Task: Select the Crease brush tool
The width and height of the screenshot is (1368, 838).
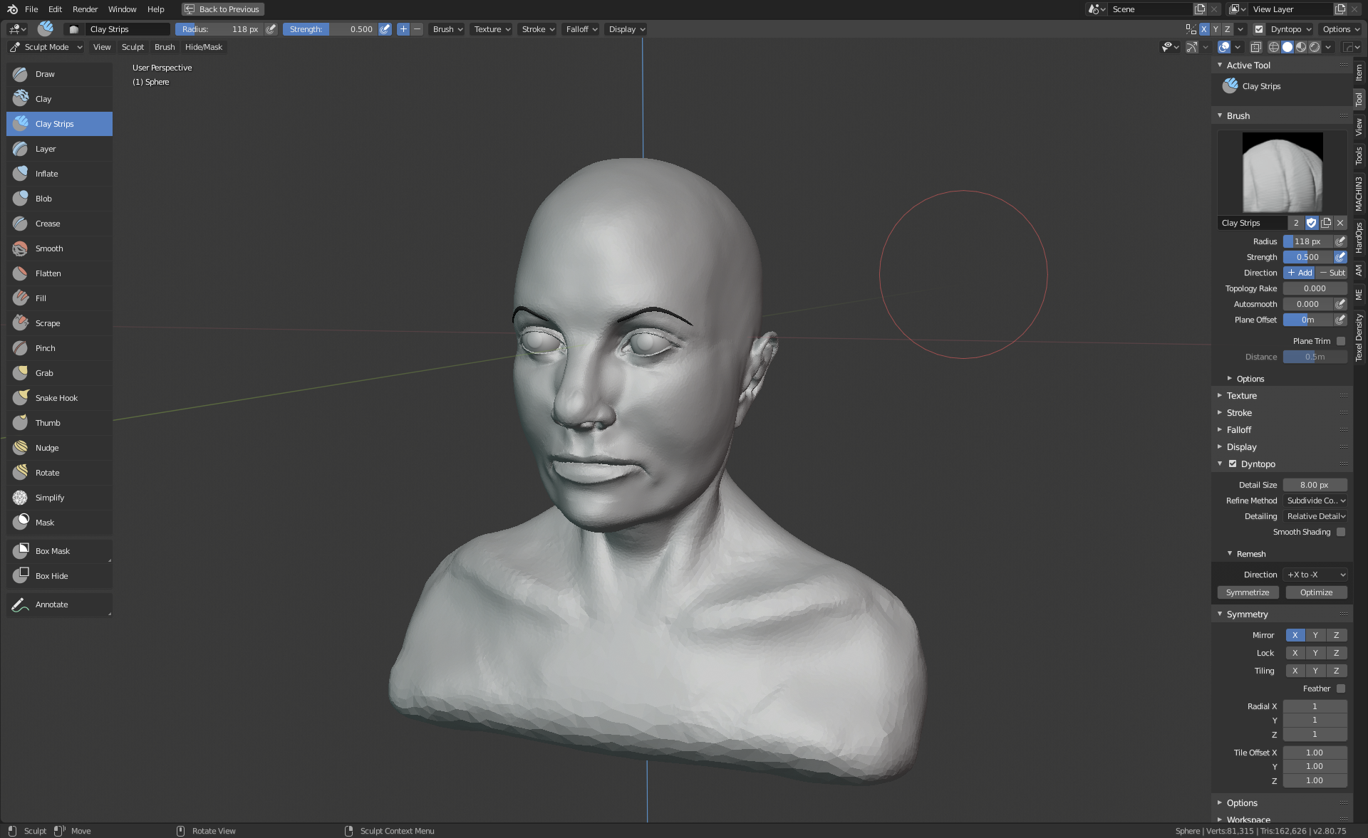Action: point(48,224)
